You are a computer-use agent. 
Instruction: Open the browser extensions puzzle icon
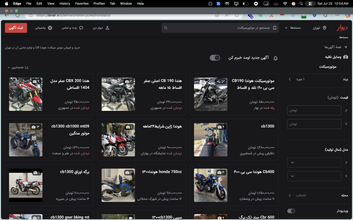[x=325, y=15]
